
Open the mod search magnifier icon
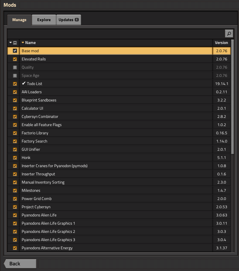click(x=229, y=33)
